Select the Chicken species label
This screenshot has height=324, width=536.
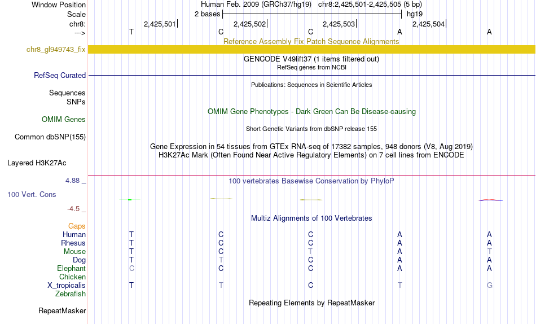[x=72, y=277]
